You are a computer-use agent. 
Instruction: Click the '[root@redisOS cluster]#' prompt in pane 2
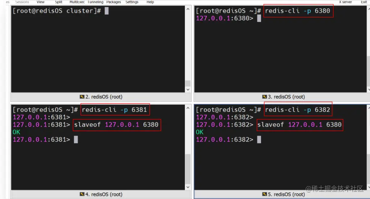tap(57, 11)
